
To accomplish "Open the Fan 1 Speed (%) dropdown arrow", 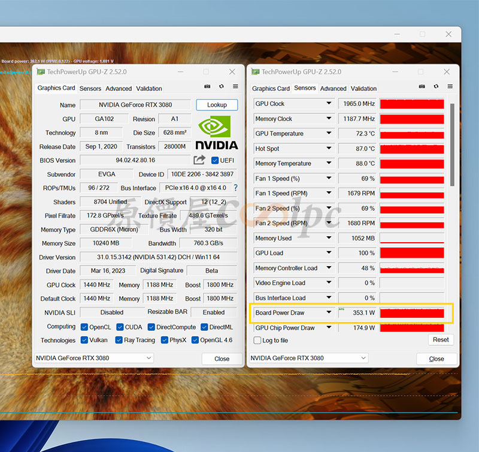I will click(x=329, y=178).
